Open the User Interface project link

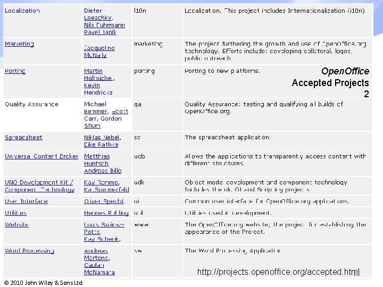(x=26, y=201)
